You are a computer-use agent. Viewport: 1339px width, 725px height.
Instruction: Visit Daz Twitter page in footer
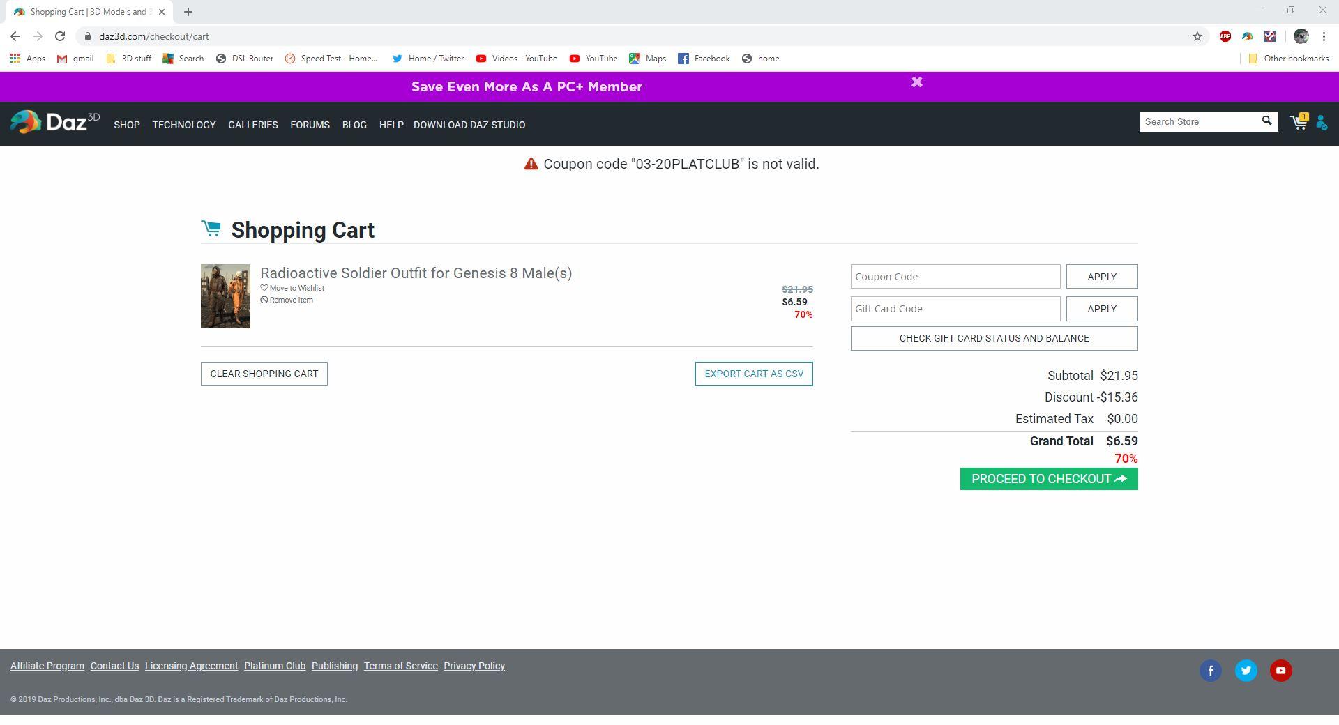pyautogui.click(x=1246, y=671)
